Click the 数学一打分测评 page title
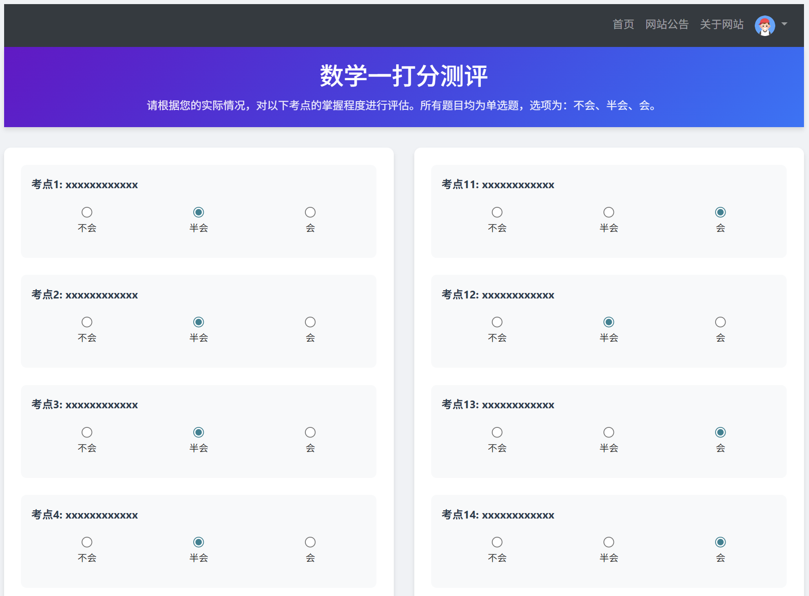The width and height of the screenshot is (809, 596). [x=404, y=76]
